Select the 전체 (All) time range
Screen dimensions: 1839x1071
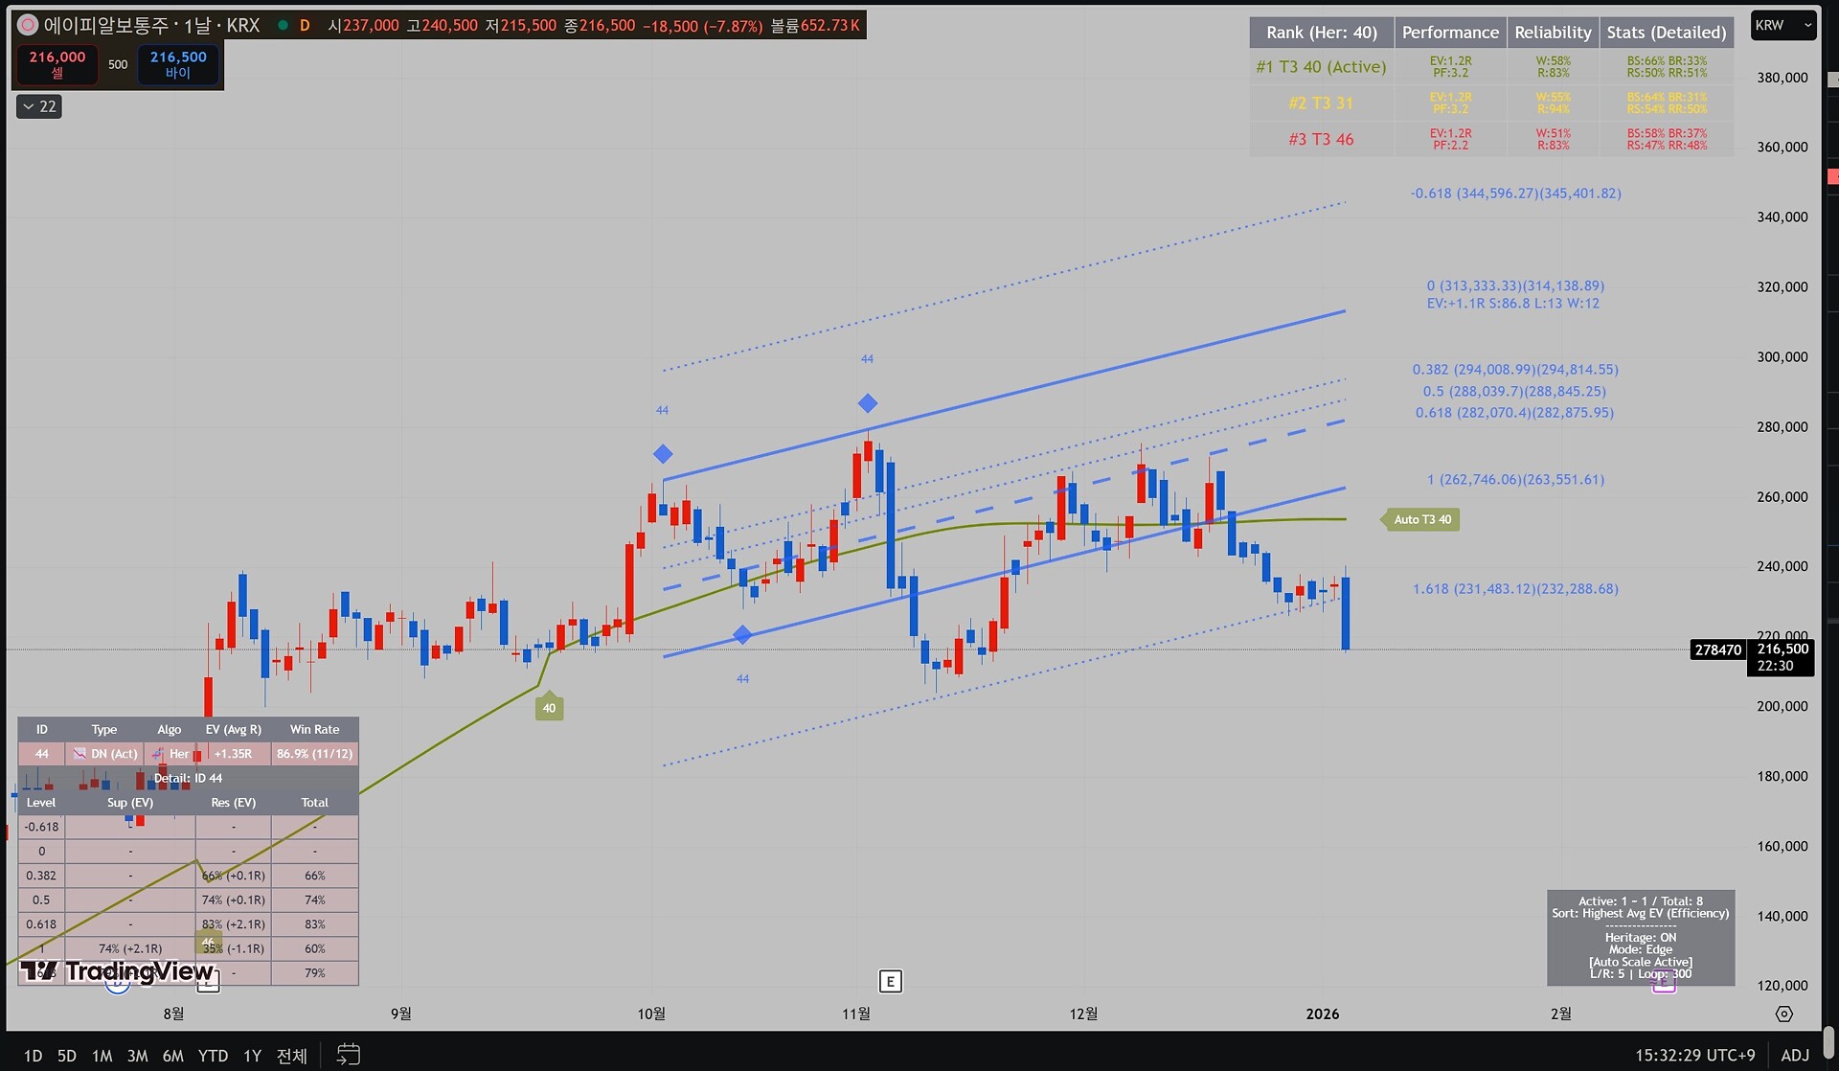[291, 1056]
